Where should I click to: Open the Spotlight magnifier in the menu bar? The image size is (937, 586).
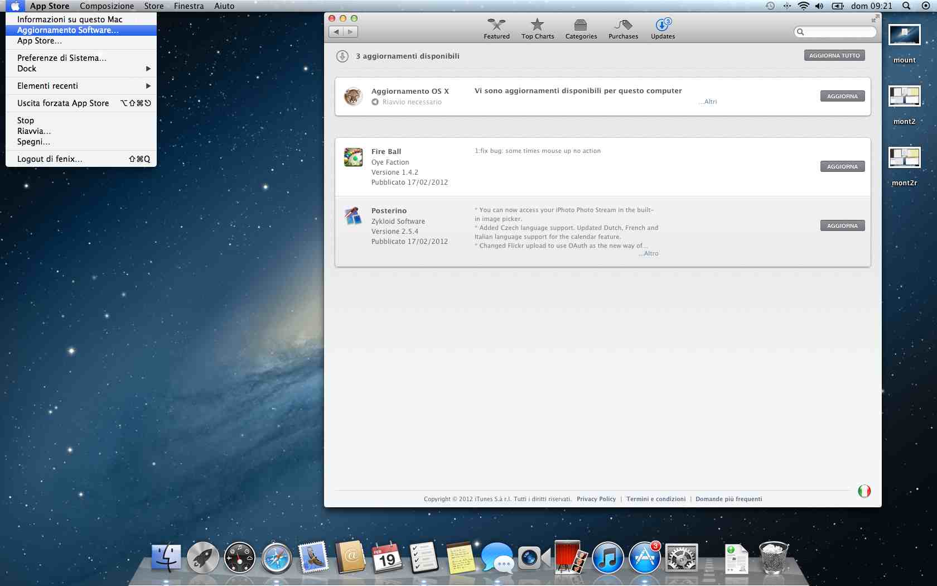coord(906,6)
